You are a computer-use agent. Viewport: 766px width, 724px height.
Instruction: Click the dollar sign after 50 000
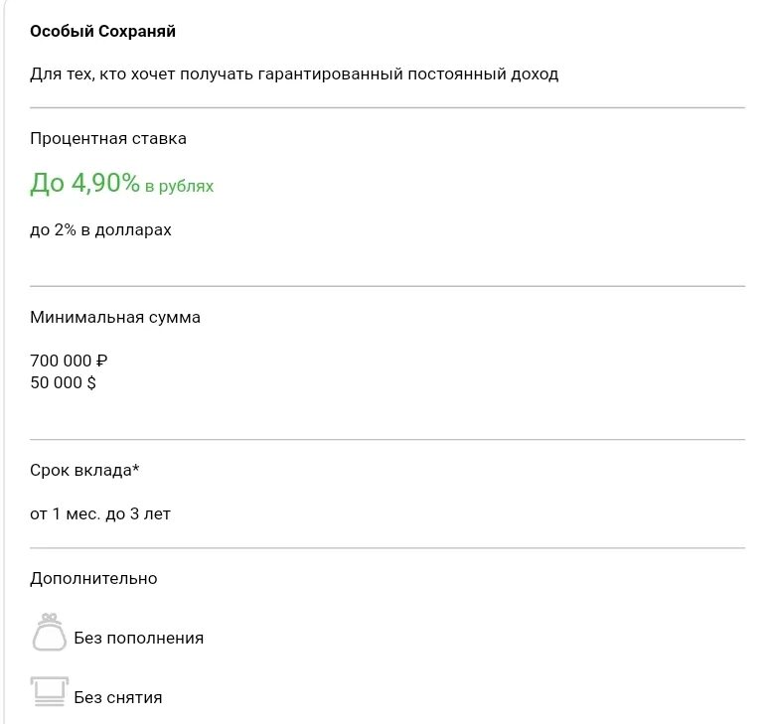[x=91, y=382]
